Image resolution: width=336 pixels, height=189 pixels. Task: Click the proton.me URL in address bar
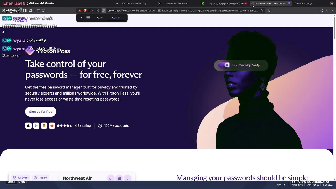pos(183,10)
